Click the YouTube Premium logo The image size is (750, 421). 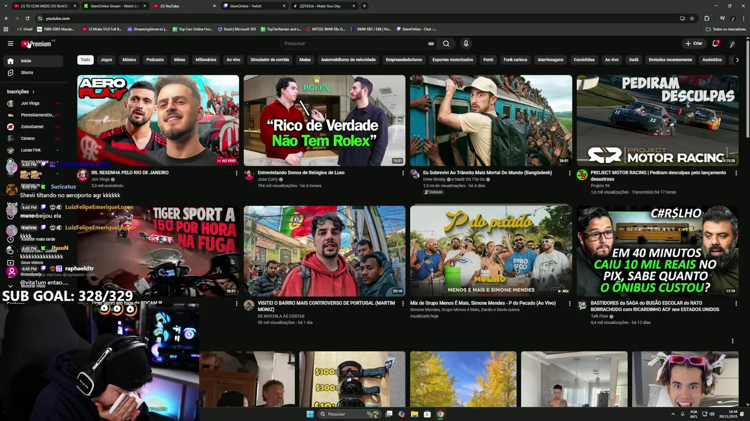[x=37, y=44]
